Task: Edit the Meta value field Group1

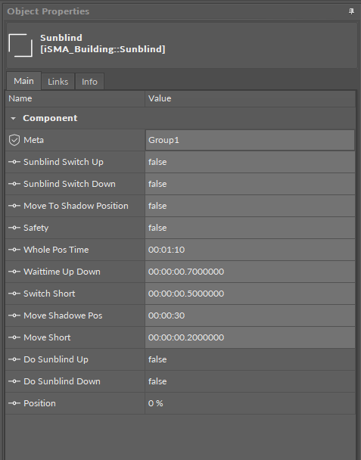Action: [250, 140]
